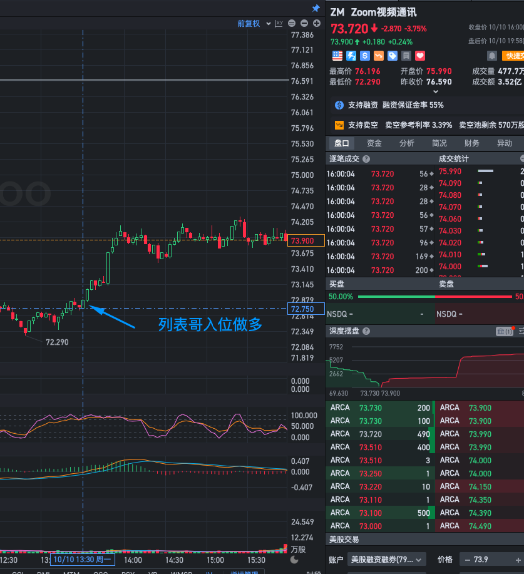Click the 支持卖空 orange chart icon
The width and height of the screenshot is (524, 574).
coord(339,125)
